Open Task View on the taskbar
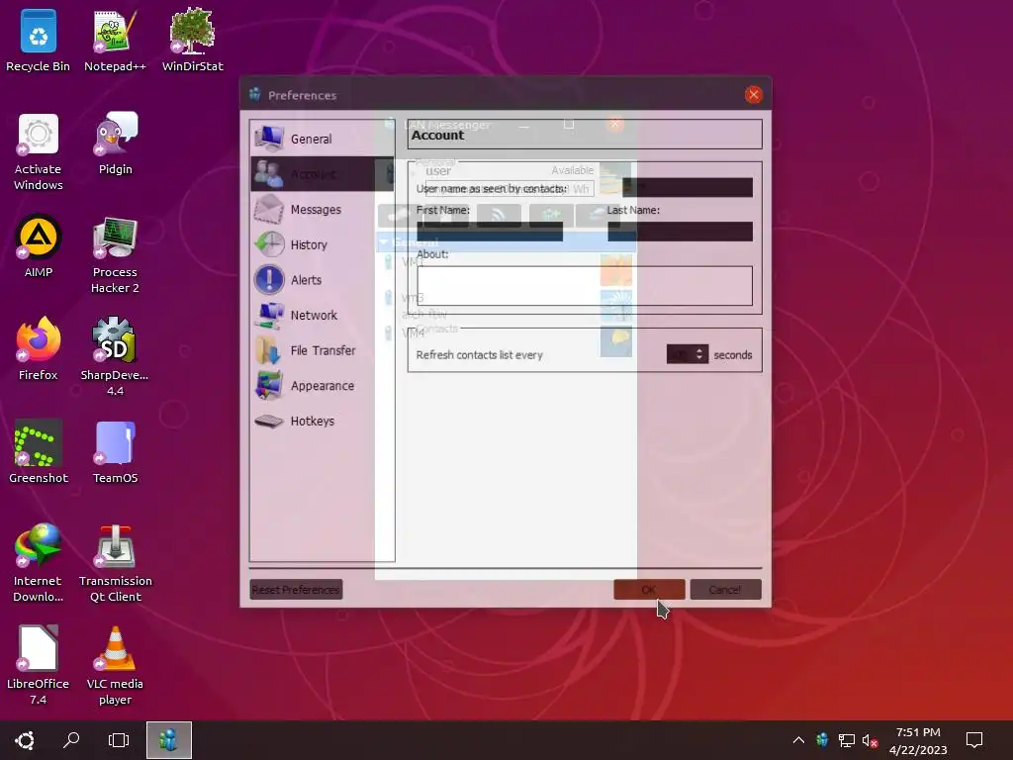 pos(119,740)
